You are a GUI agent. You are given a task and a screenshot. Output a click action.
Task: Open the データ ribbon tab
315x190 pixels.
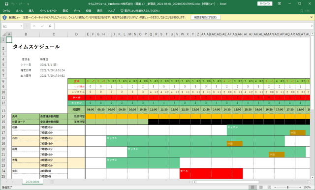pyautogui.click(x=77, y=11)
